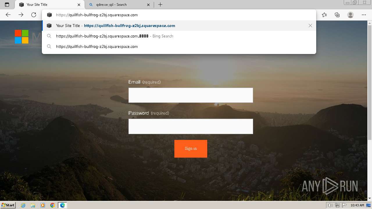Go forward with the browser forward arrow

pos(21,15)
